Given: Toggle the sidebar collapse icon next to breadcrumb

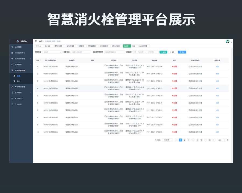Looking at the screenshot, I should tap(36, 41).
